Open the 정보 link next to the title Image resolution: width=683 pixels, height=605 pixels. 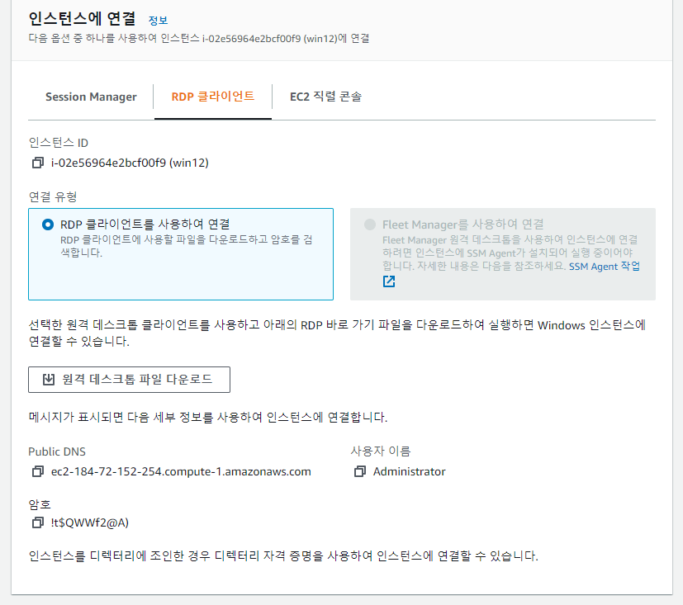coord(158,21)
